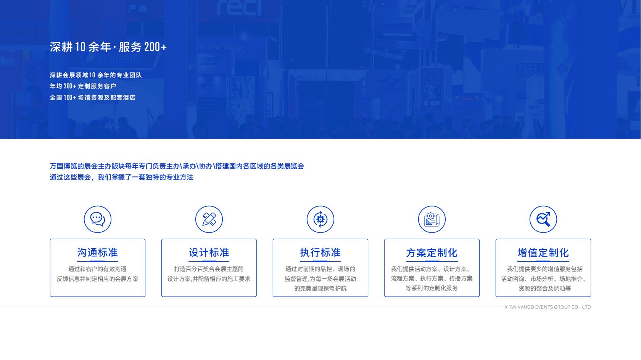Select the 增值定制化 card heading

(543, 253)
